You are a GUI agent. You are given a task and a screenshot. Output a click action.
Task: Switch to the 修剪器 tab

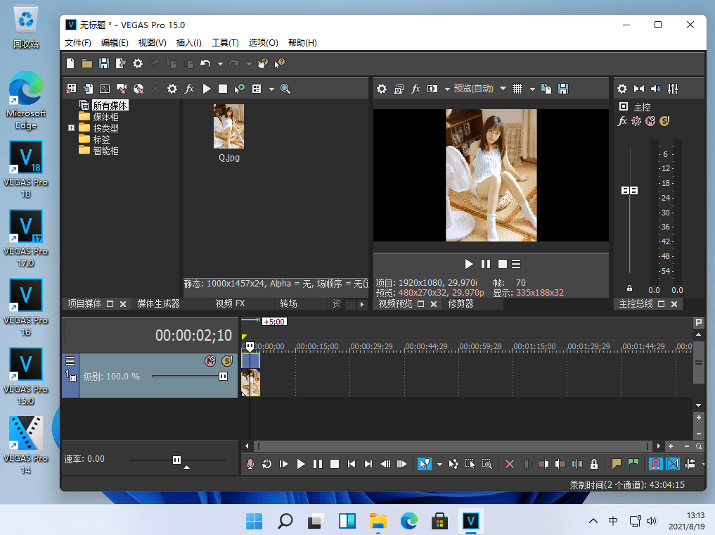click(x=461, y=303)
